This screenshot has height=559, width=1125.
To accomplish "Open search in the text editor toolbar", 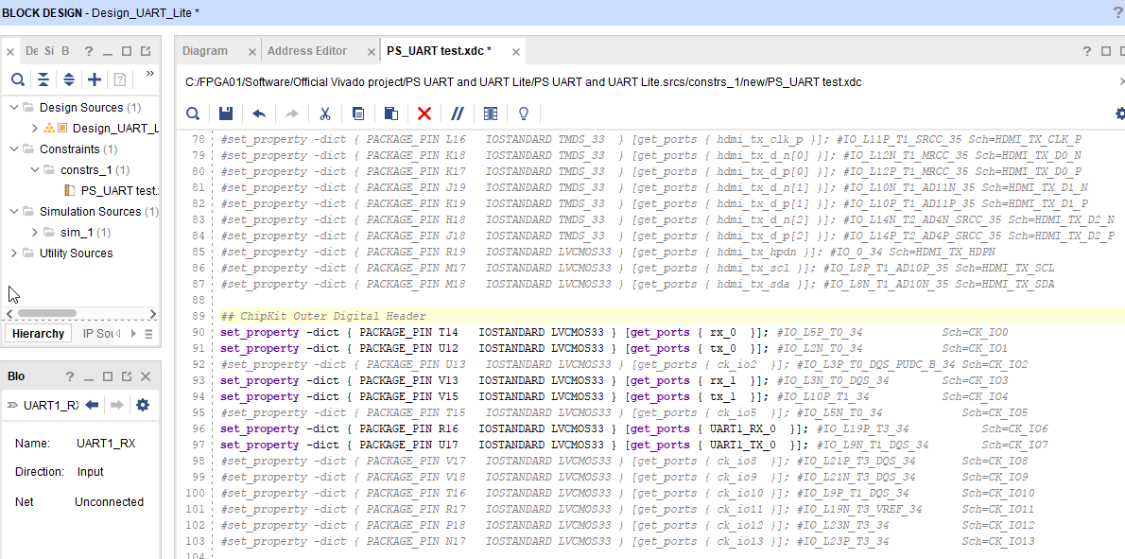I will click(x=193, y=114).
